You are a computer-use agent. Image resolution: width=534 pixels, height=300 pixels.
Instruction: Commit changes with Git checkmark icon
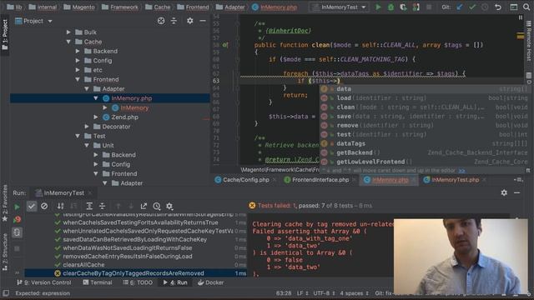coord(472,7)
